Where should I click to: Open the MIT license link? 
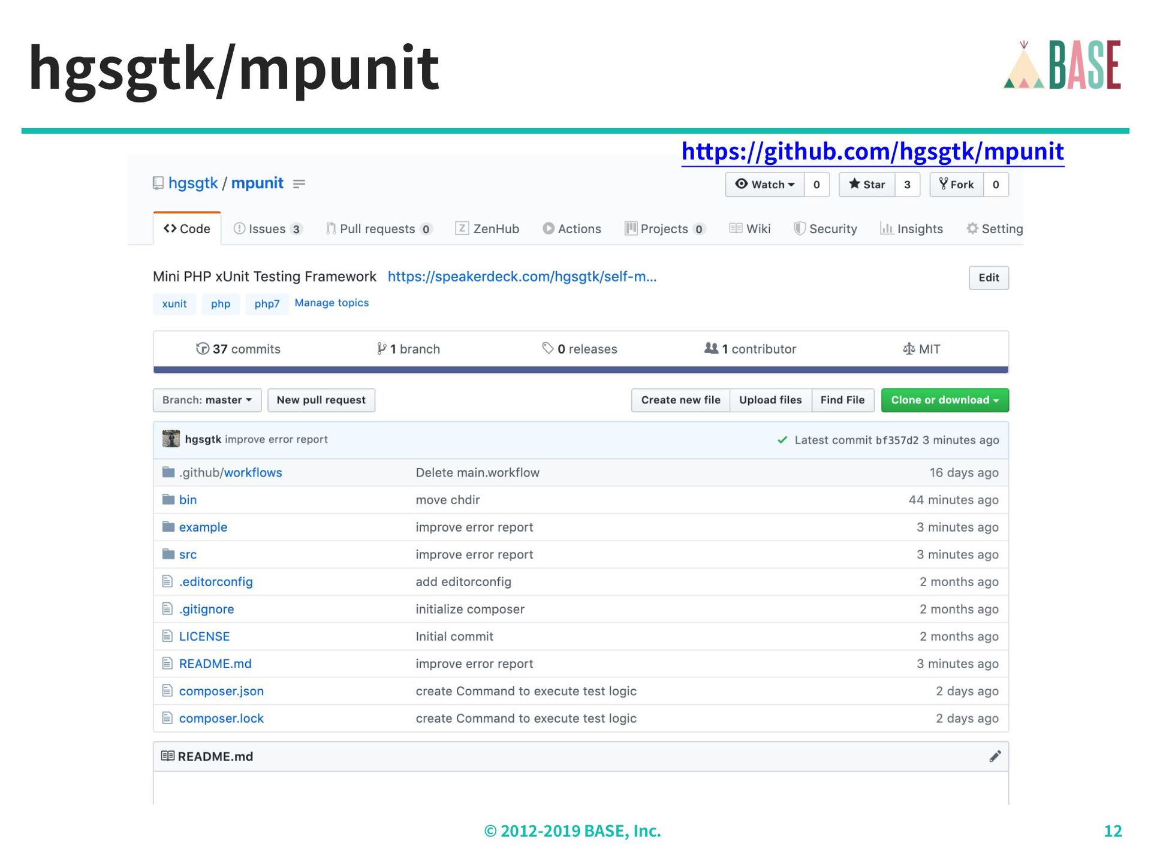(921, 349)
